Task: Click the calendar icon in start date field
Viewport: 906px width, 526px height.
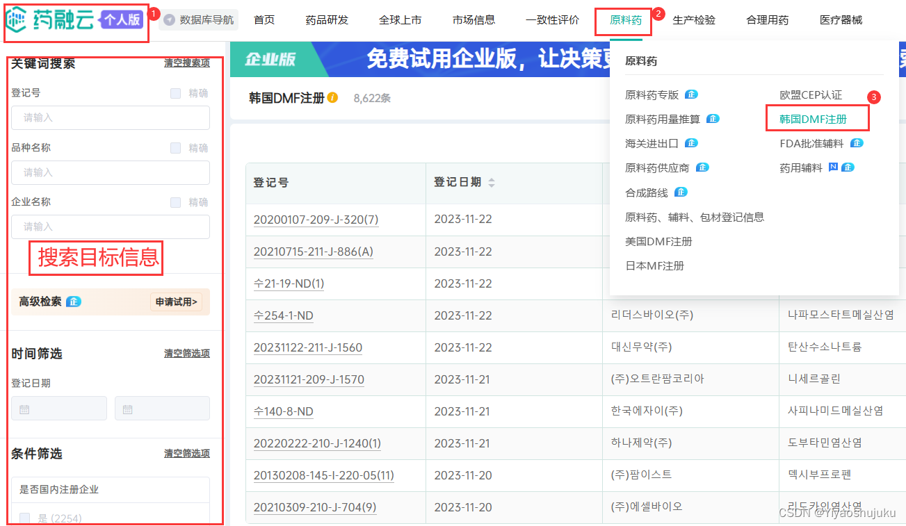Action: coord(24,409)
